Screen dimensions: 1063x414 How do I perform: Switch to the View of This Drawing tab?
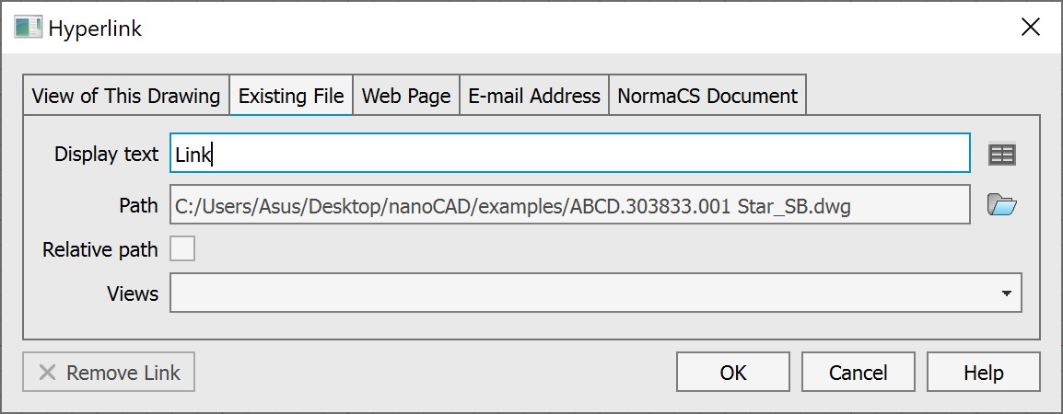point(126,96)
